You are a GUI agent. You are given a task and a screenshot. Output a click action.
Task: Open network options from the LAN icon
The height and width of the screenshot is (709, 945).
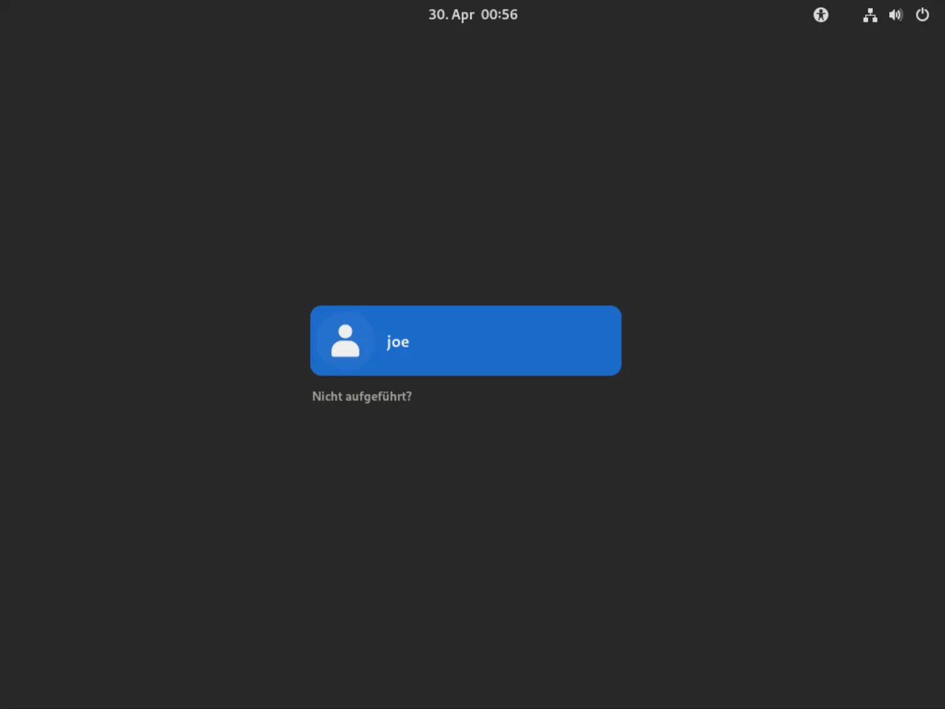pos(870,15)
